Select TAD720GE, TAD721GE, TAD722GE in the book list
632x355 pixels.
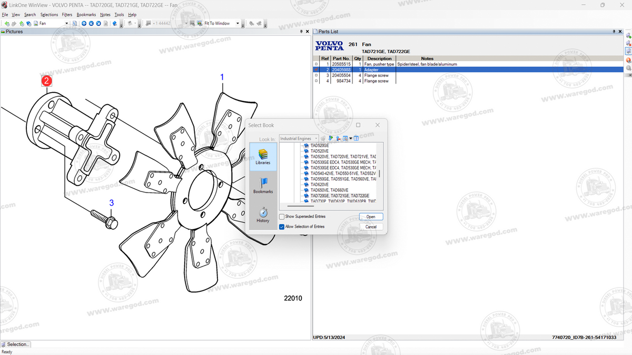[340, 196]
